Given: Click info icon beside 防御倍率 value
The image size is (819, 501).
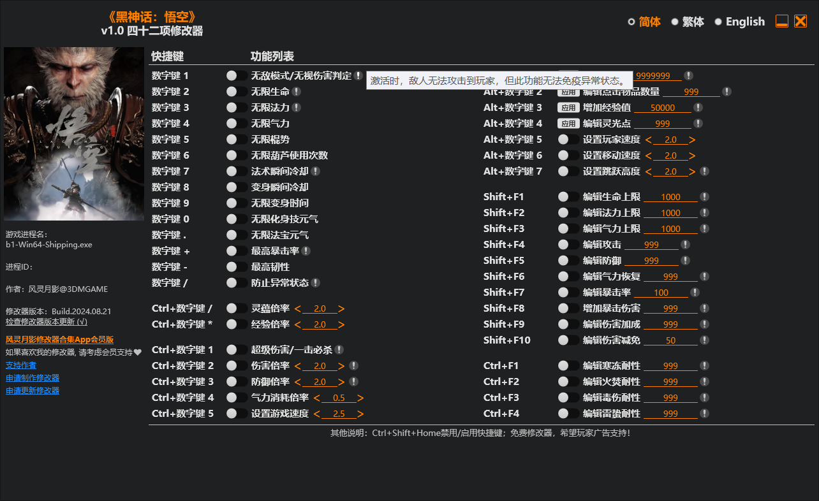Looking at the screenshot, I should 354,381.
